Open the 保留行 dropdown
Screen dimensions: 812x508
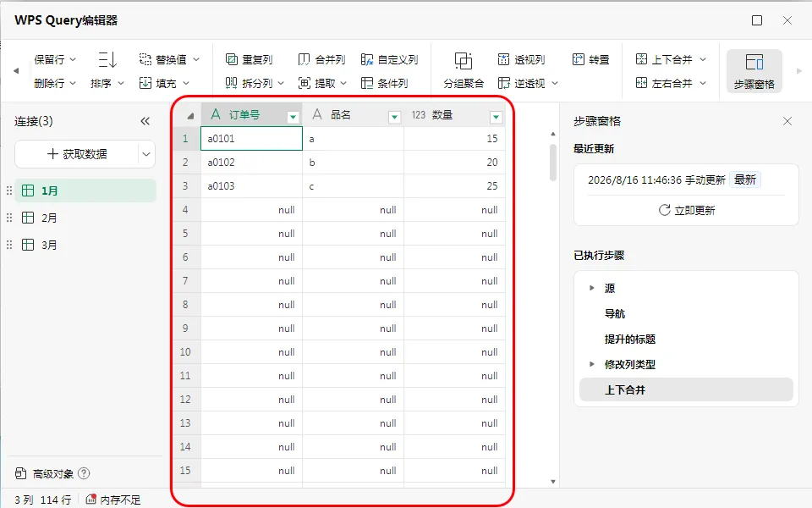pos(55,59)
